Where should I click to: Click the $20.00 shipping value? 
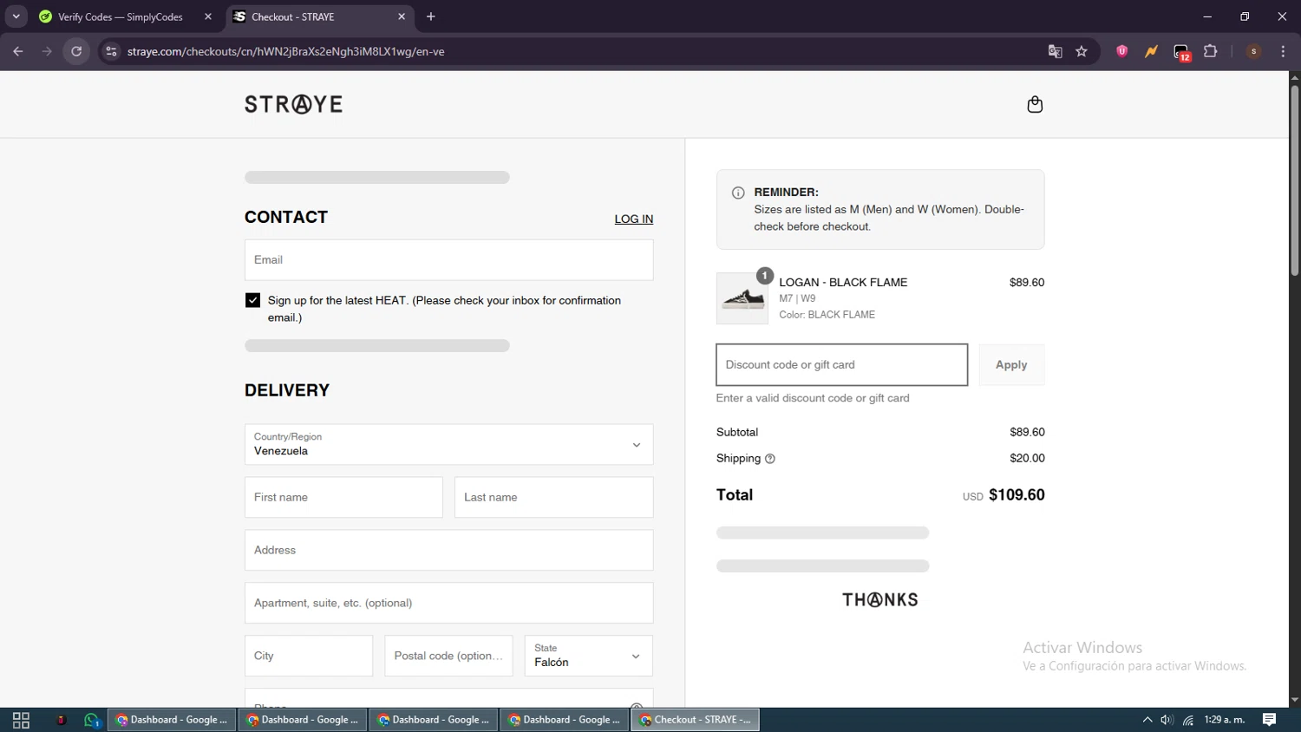pyautogui.click(x=1027, y=458)
